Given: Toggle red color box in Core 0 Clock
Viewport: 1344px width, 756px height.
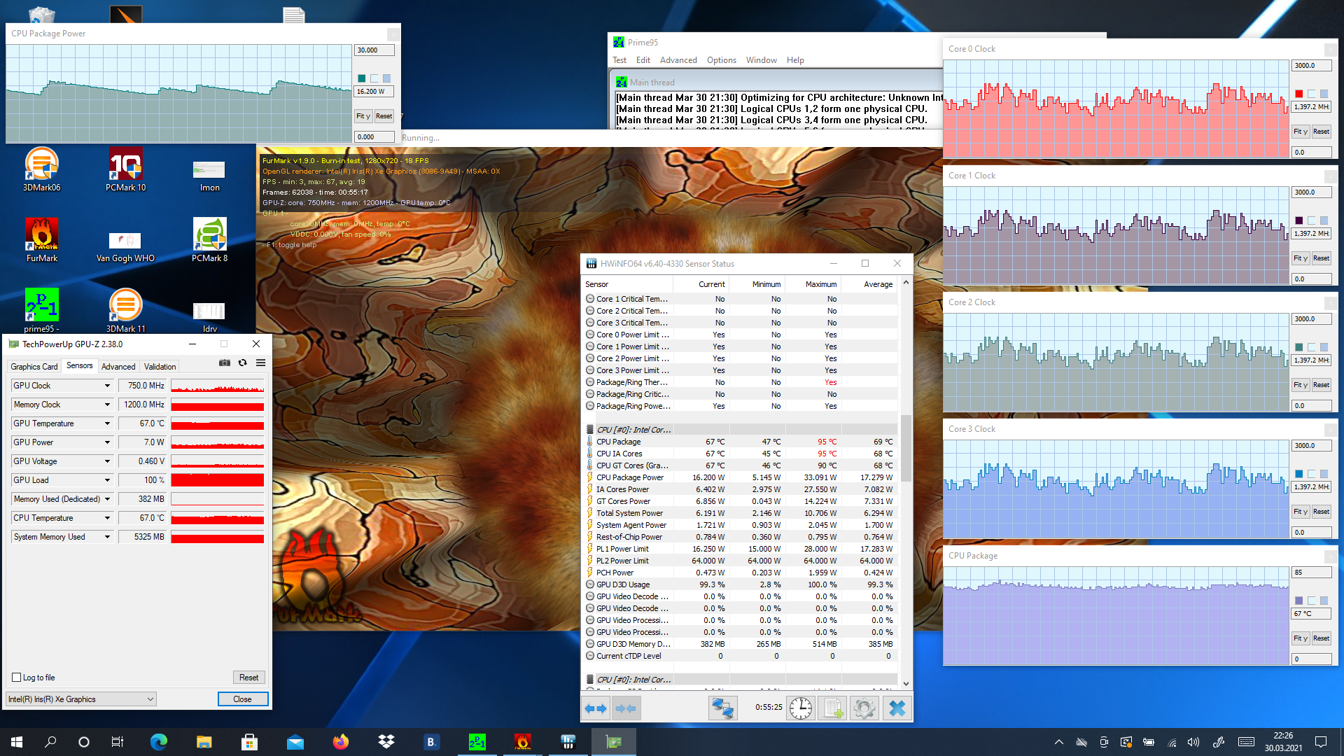Looking at the screenshot, I should click(x=1299, y=94).
